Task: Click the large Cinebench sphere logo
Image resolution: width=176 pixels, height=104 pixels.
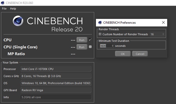Action: (18, 21)
